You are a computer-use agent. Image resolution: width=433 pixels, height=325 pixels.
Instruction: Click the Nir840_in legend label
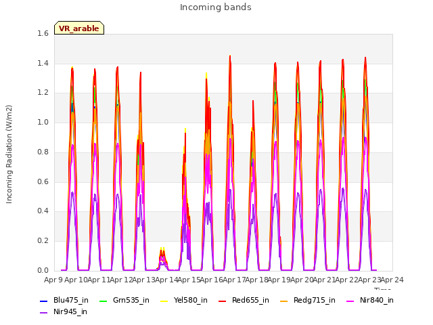point(377,300)
